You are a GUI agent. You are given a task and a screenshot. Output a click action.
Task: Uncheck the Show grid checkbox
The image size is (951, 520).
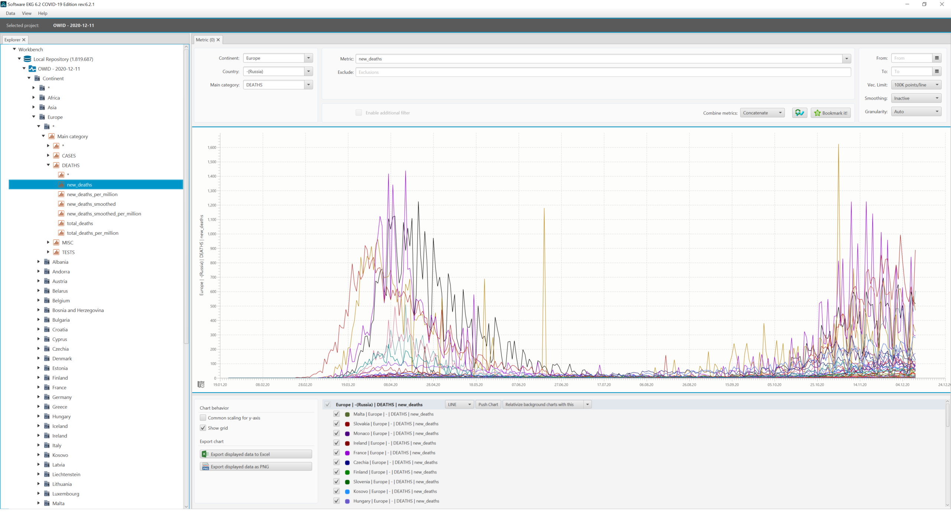203,428
